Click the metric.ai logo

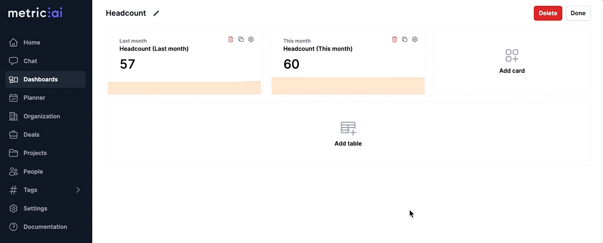point(35,13)
